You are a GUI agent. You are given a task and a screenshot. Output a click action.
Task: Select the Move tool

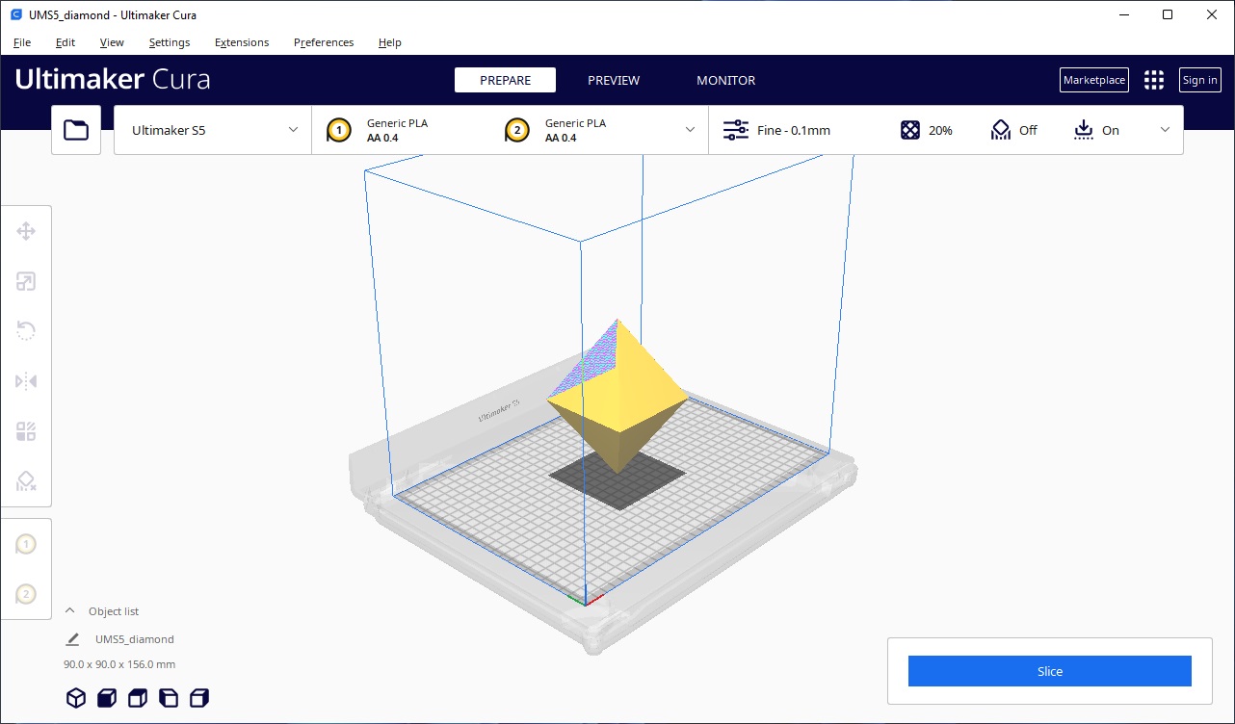coord(26,231)
